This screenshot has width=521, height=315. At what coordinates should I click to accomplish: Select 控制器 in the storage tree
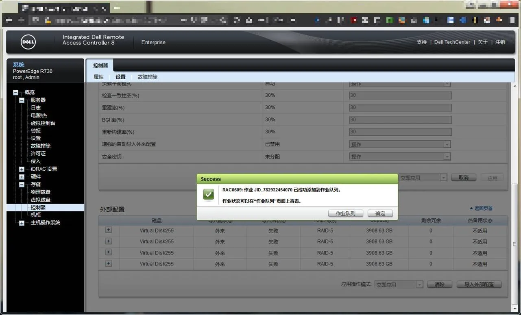(x=38, y=207)
